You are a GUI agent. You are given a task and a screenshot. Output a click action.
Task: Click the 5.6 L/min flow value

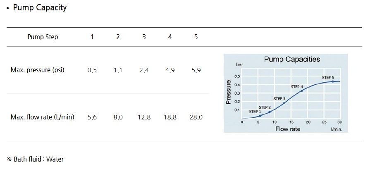coord(92,117)
